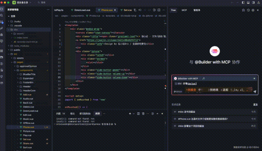Viewport: 262px width, 151px height.
Task: Toggle the bottom panel layout button
Action: coord(248,2)
